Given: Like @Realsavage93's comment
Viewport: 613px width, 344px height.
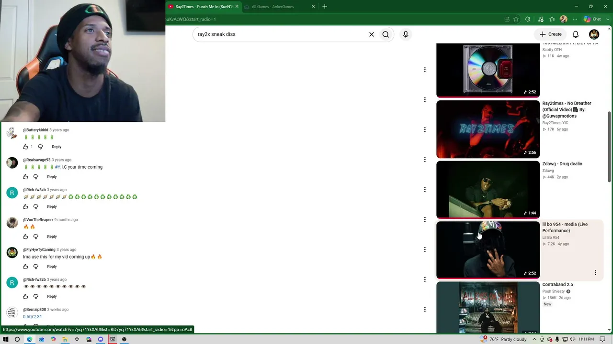Looking at the screenshot, I should tap(25, 177).
